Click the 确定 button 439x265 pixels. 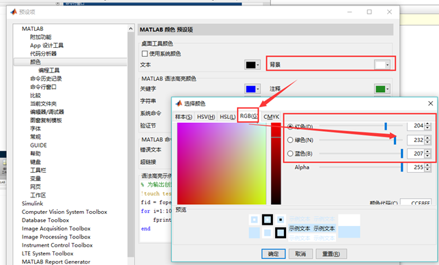[x=273, y=254]
